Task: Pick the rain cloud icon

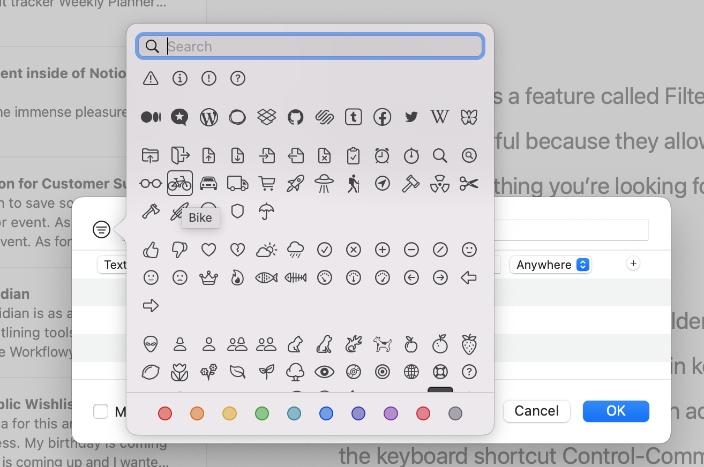Action: pyautogui.click(x=295, y=250)
